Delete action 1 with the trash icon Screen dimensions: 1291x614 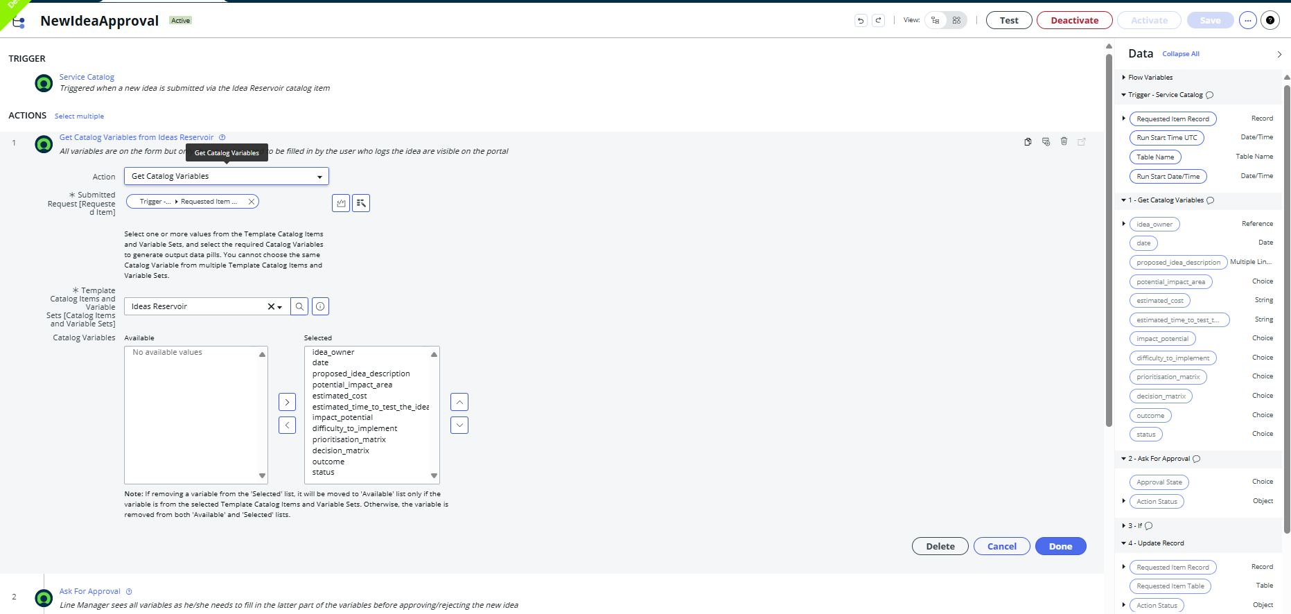click(1064, 141)
